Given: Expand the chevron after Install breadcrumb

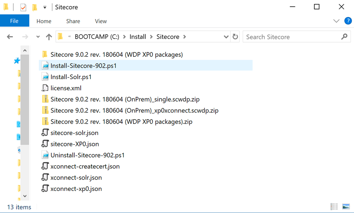Looking at the screenshot, I should coord(151,37).
